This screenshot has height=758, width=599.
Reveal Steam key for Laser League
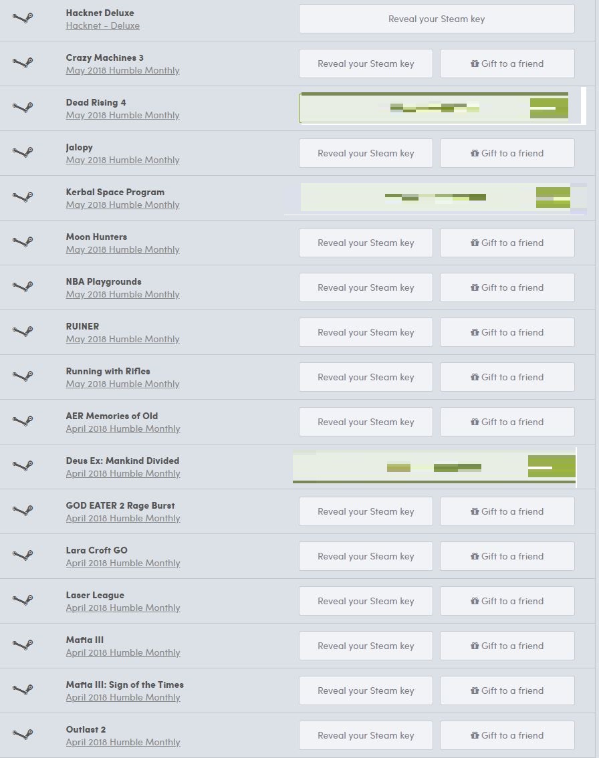366,601
